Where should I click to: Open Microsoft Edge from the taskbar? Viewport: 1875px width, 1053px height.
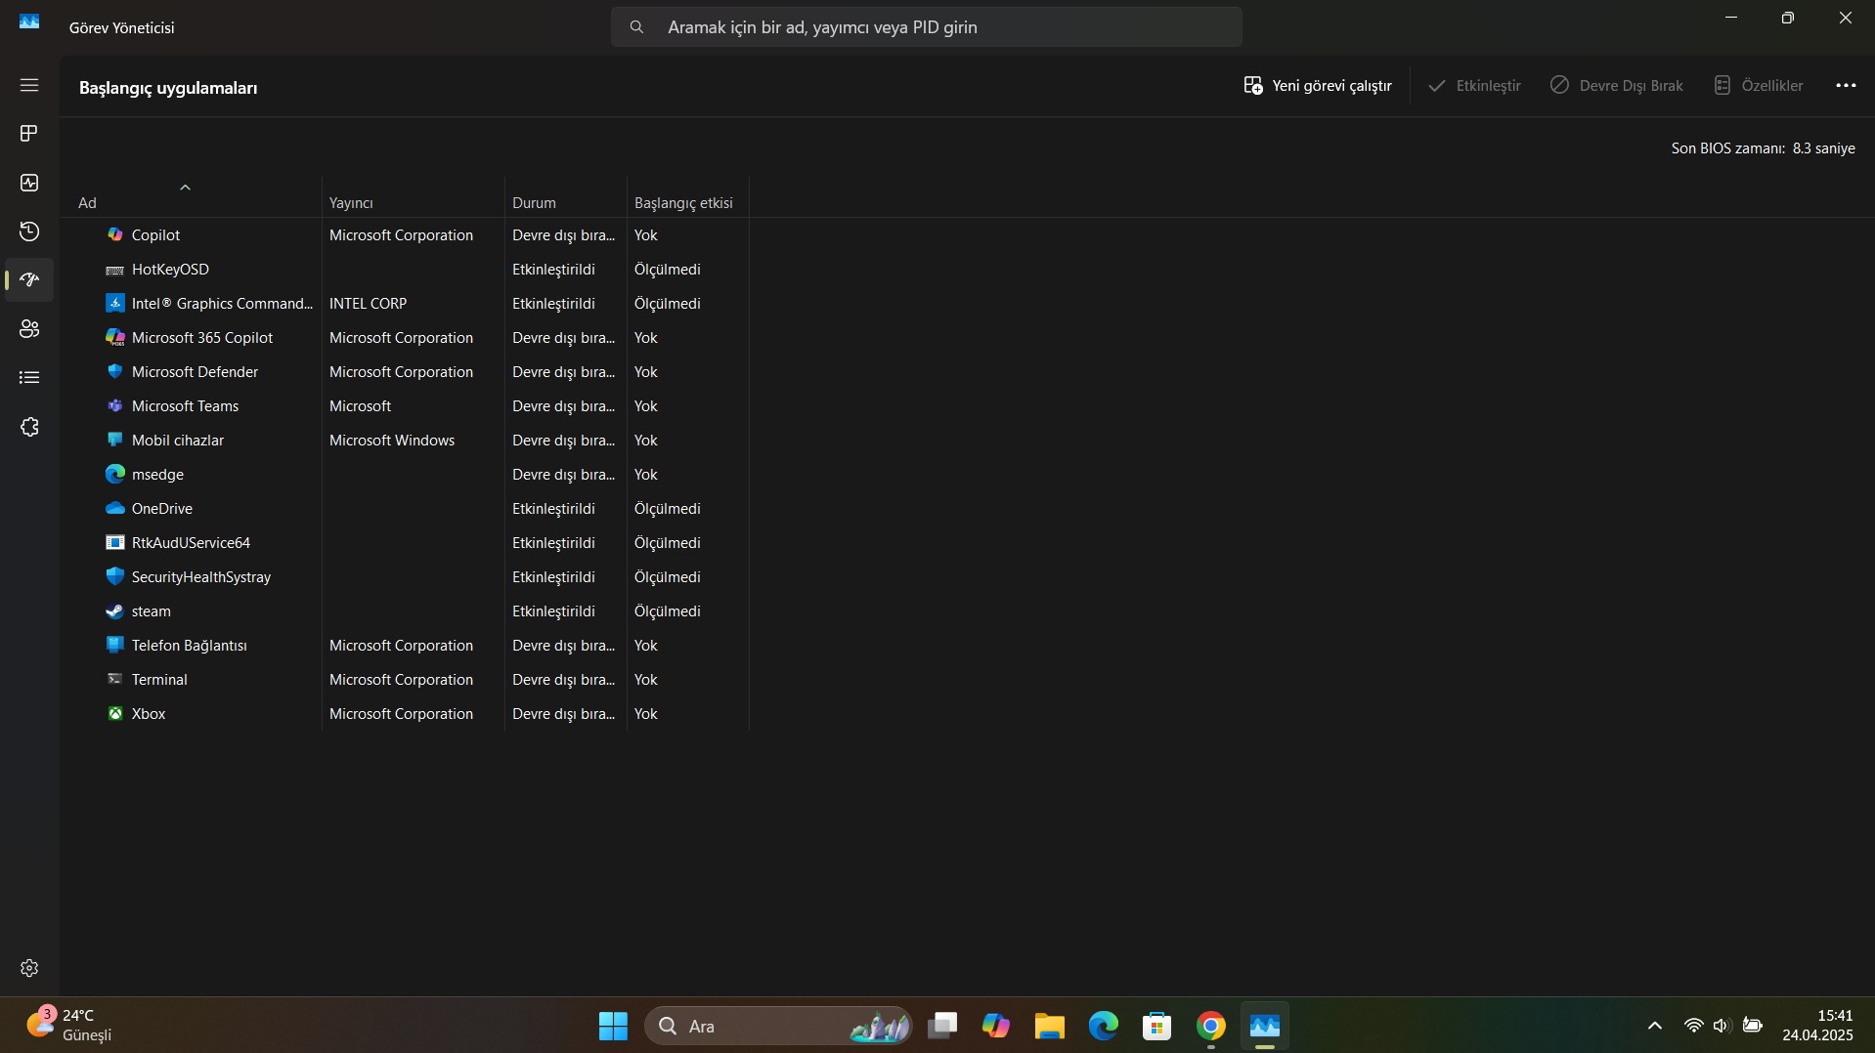point(1104,1026)
